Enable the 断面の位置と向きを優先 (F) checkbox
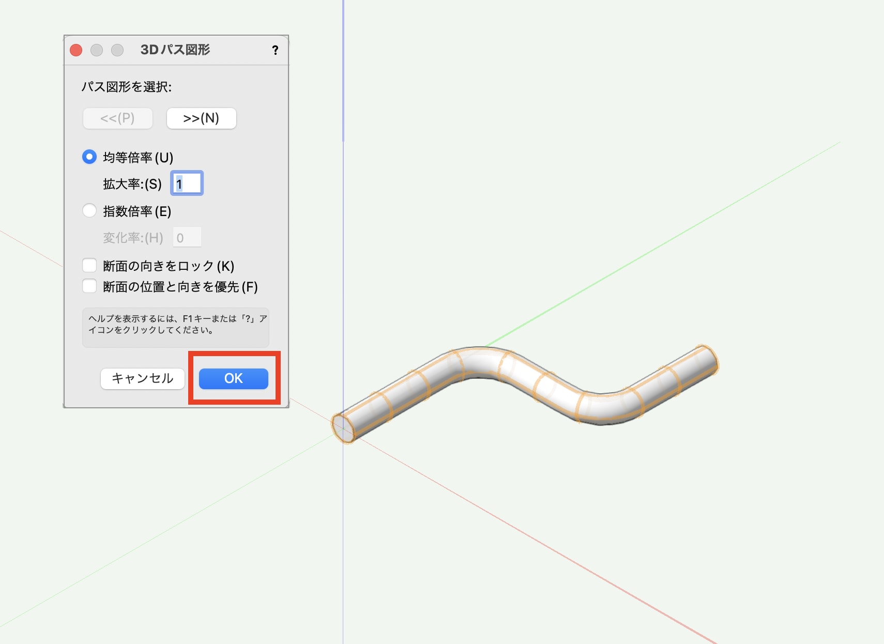The height and width of the screenshot is (644, 884). [x=89, y=286]
